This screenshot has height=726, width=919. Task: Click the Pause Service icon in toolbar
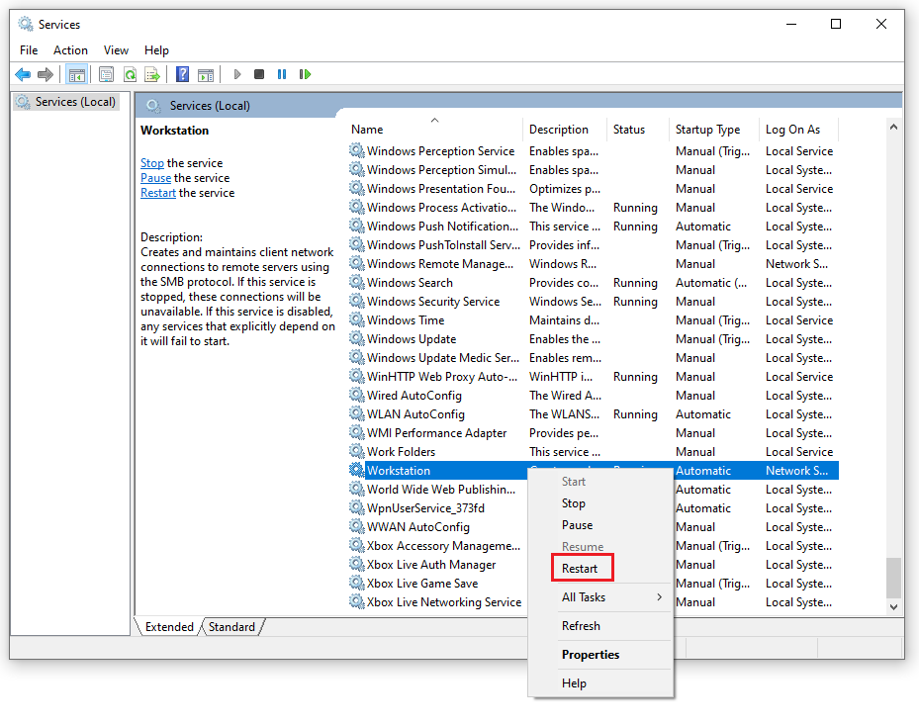[x=282, y=74]
